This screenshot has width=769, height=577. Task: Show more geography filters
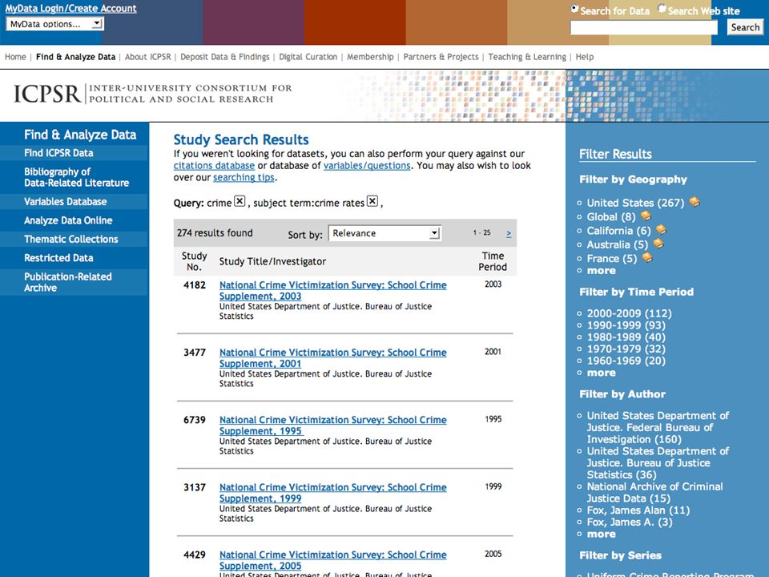pos(602,271)
